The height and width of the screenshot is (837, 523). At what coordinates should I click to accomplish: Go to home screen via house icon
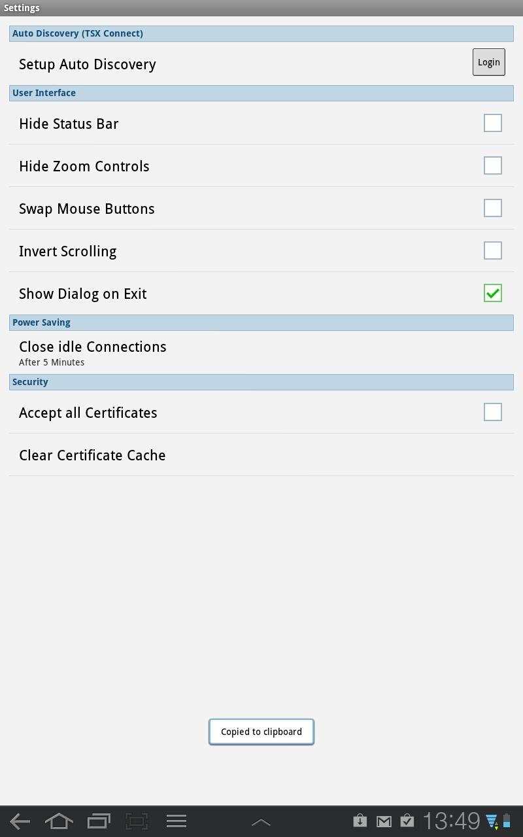click(x=59, y=821)
